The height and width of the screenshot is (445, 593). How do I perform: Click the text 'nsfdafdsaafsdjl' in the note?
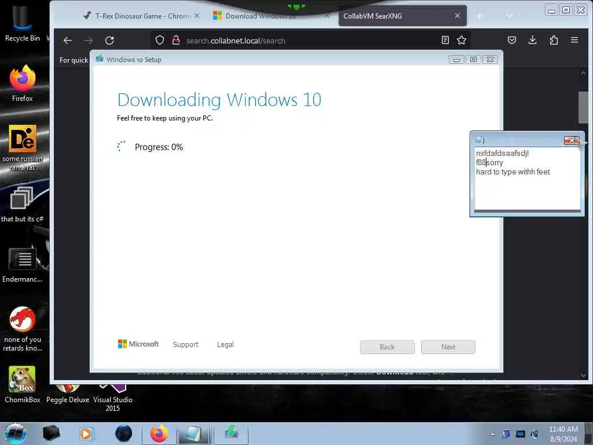[x=502, y=153]
